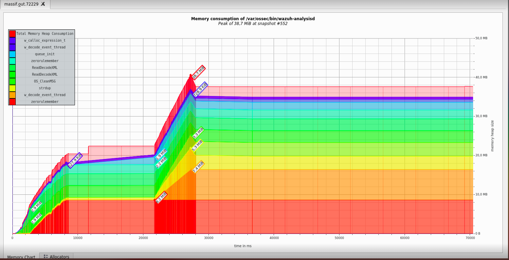Click the 38.7 MiB peak marker
509x260 pixels.
[x=198, y=72]
